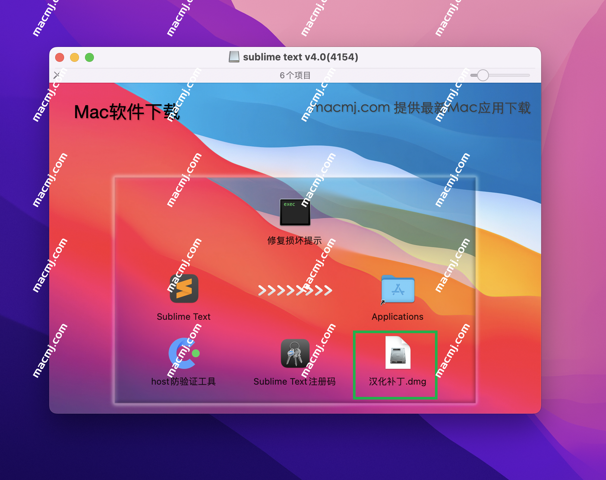Click the host防验证工具 label
Viewport: 606px width, 480px height.
point(183,382)
